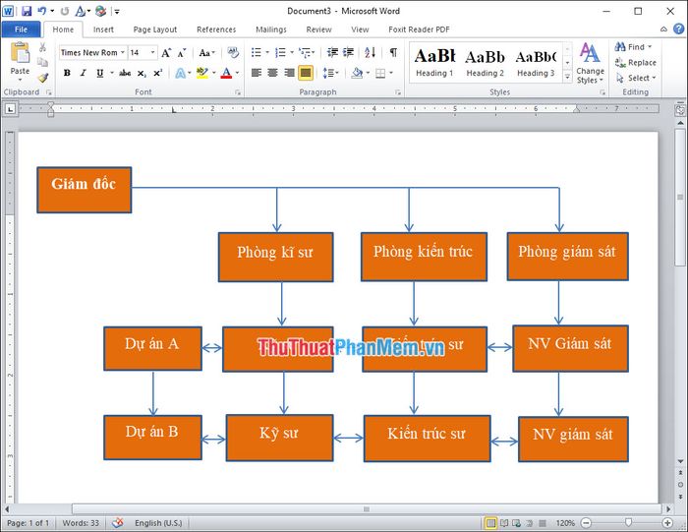Toggle Bold formatting
The width and height of the screenshot is (688, 532).
click(67, 73)
